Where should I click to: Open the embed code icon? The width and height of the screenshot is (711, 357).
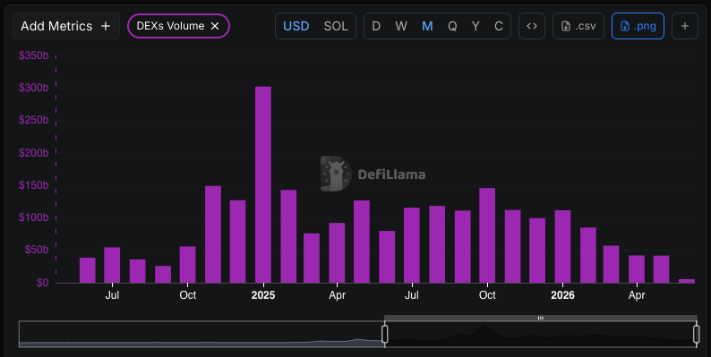click(532, 26)
